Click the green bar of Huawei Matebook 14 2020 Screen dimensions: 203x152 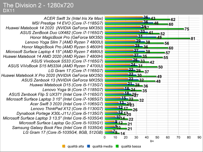click(144, 29)
